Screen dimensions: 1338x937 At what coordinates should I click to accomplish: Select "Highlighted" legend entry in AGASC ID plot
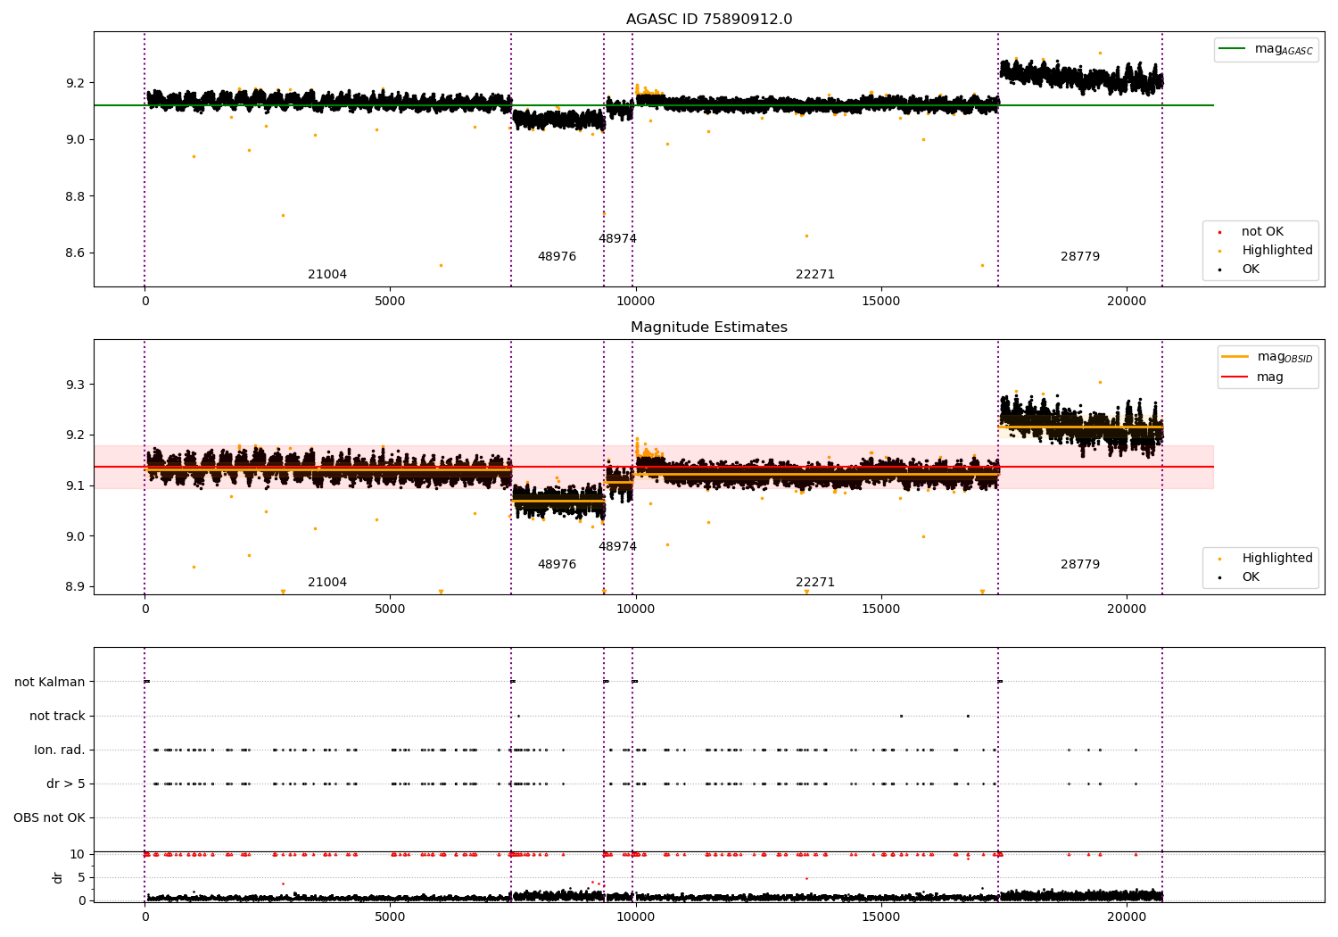[x=1277, y=251]
